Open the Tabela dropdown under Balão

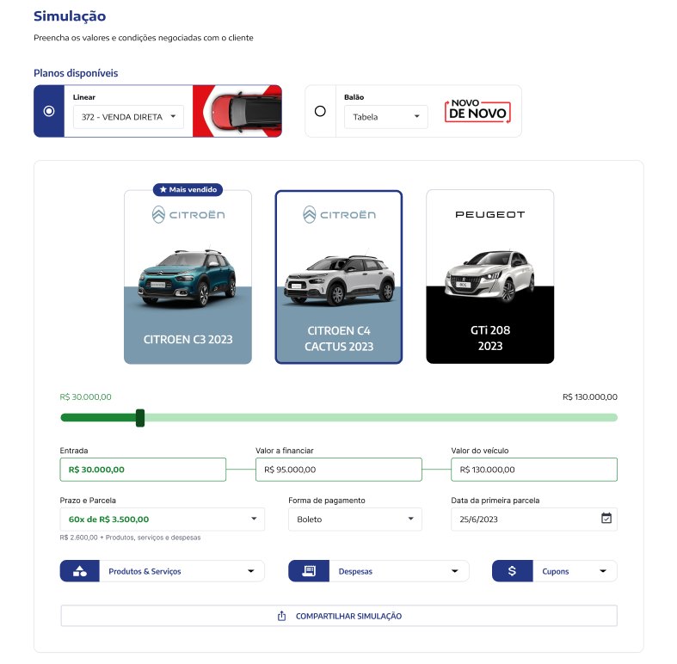(386, 117)
